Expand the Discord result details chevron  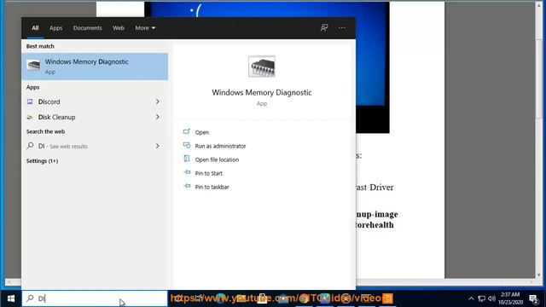(157, 101)
